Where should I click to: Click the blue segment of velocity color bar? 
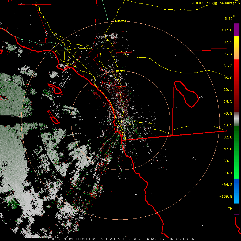pos(236,191)
